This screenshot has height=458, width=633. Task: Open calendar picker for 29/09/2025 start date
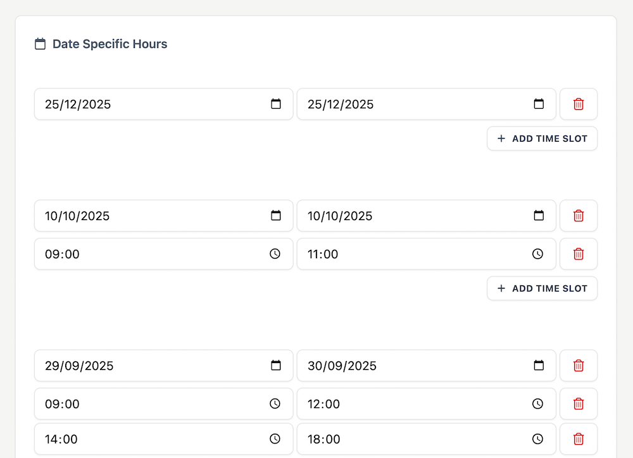click(x=276, y=366)
